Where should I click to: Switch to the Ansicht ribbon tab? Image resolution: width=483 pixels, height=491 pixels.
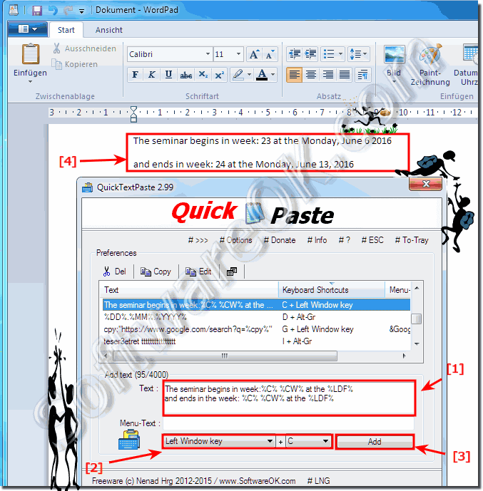pyautogui.click(x=108, y=30)
